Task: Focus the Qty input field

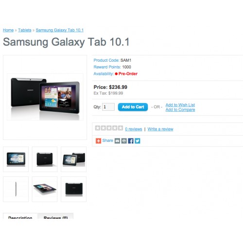Action: tap(108, 107)
